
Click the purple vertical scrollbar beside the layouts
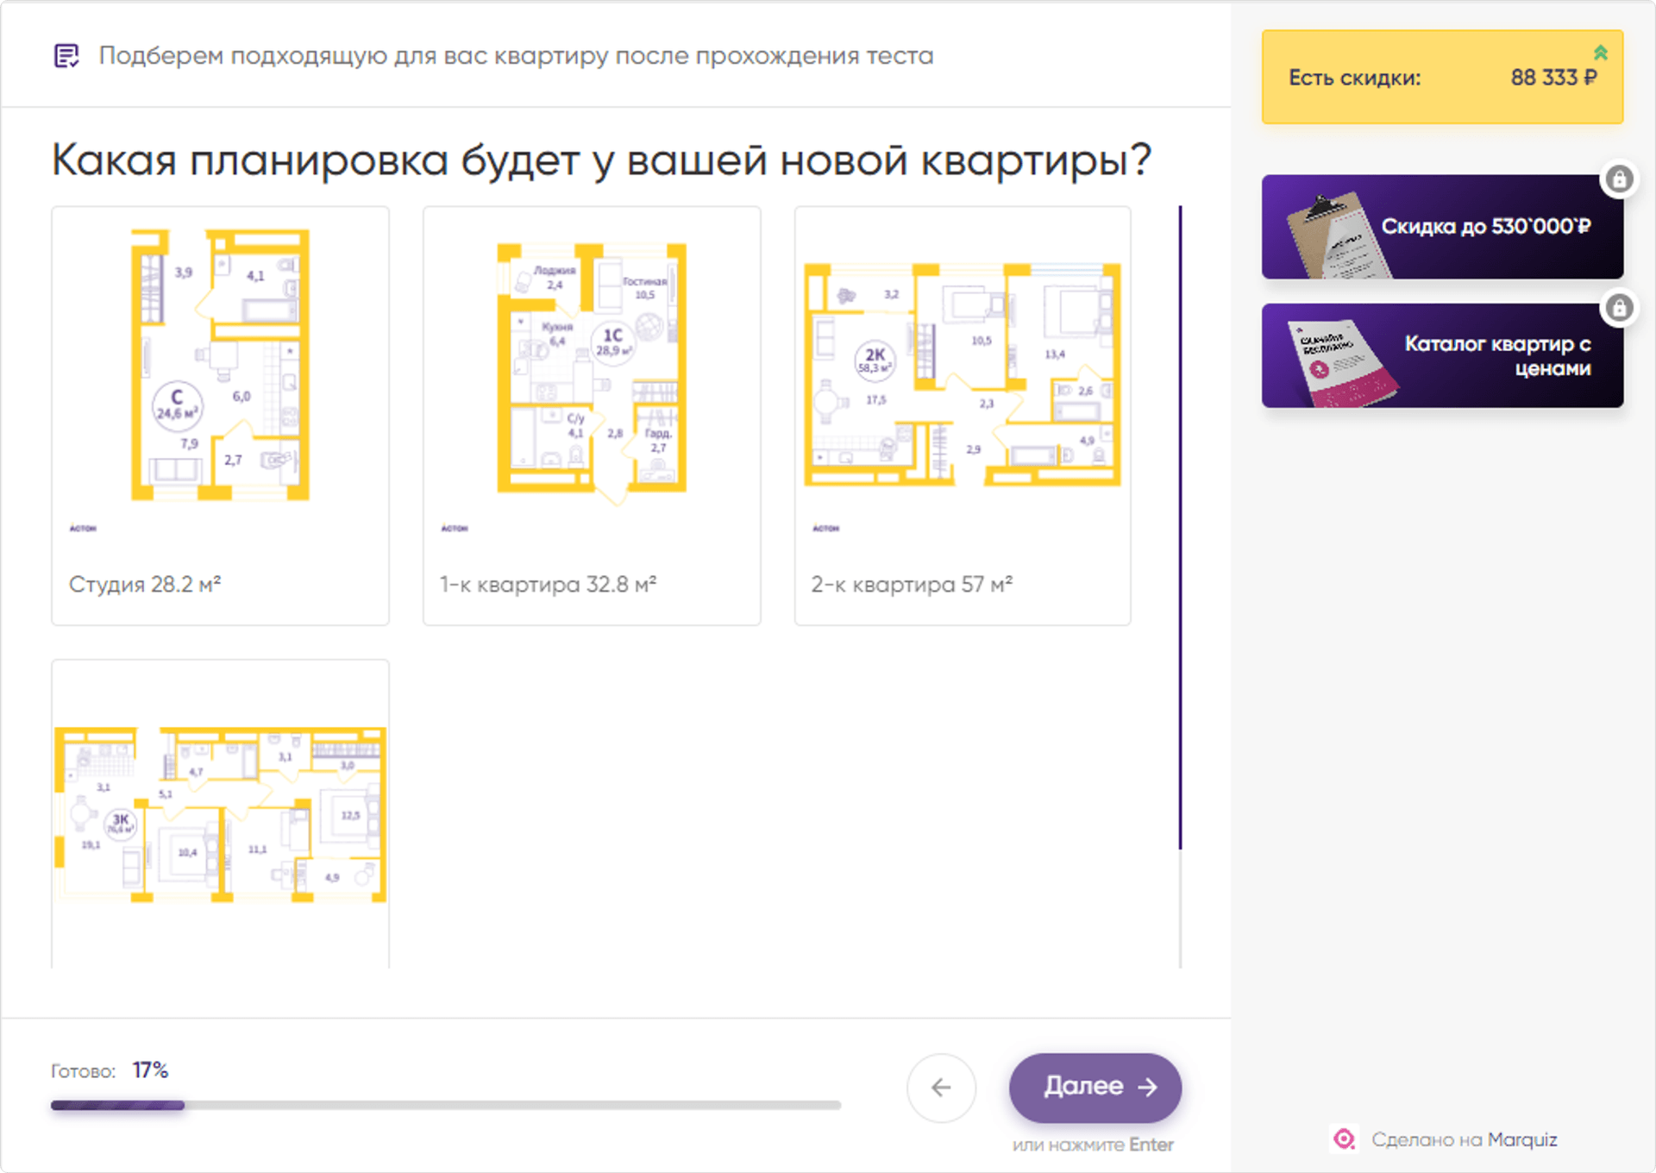1180,526
